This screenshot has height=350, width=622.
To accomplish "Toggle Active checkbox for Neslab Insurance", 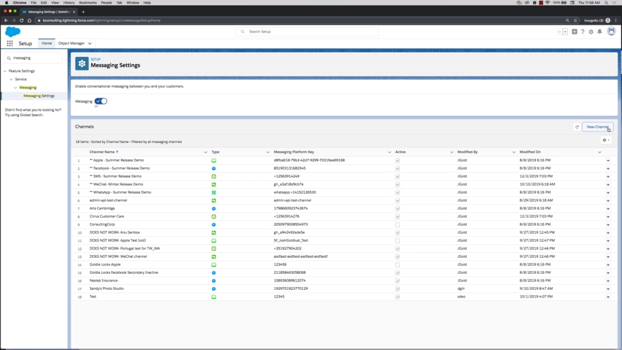I will click(397, 281).
